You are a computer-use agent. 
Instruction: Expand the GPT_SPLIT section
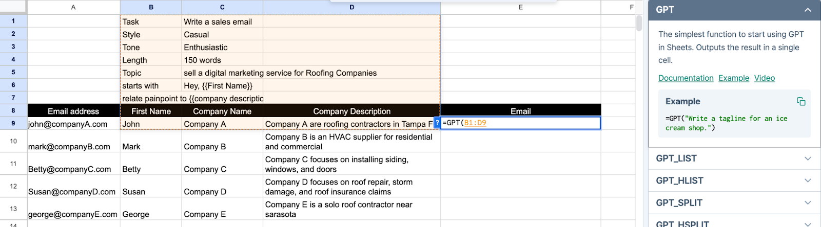click(x=734, y=202)
